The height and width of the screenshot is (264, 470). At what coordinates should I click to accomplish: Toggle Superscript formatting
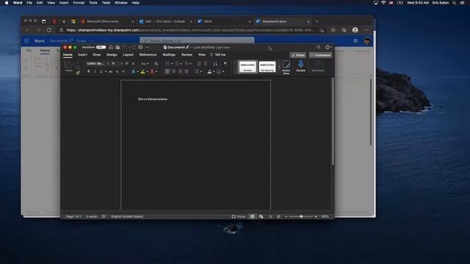coord(123,72)
